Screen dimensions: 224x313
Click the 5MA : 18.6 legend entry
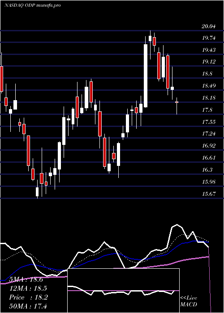[26, 279]
